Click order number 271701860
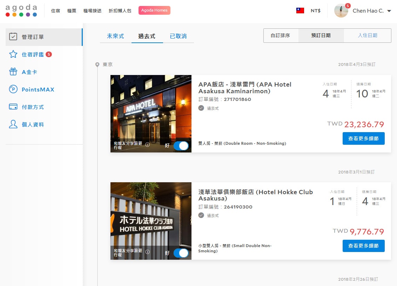The width and height of the screenshot is (397, 286). click(237, 99)
